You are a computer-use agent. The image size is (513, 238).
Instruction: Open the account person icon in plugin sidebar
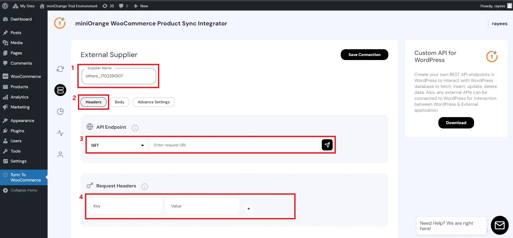pyautogui.click(x=60, y=154)
